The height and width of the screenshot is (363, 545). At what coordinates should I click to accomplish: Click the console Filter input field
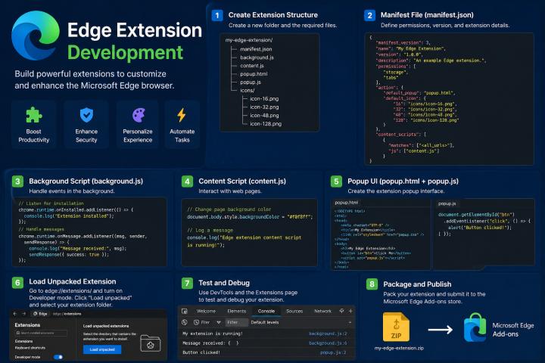[235, 321]
